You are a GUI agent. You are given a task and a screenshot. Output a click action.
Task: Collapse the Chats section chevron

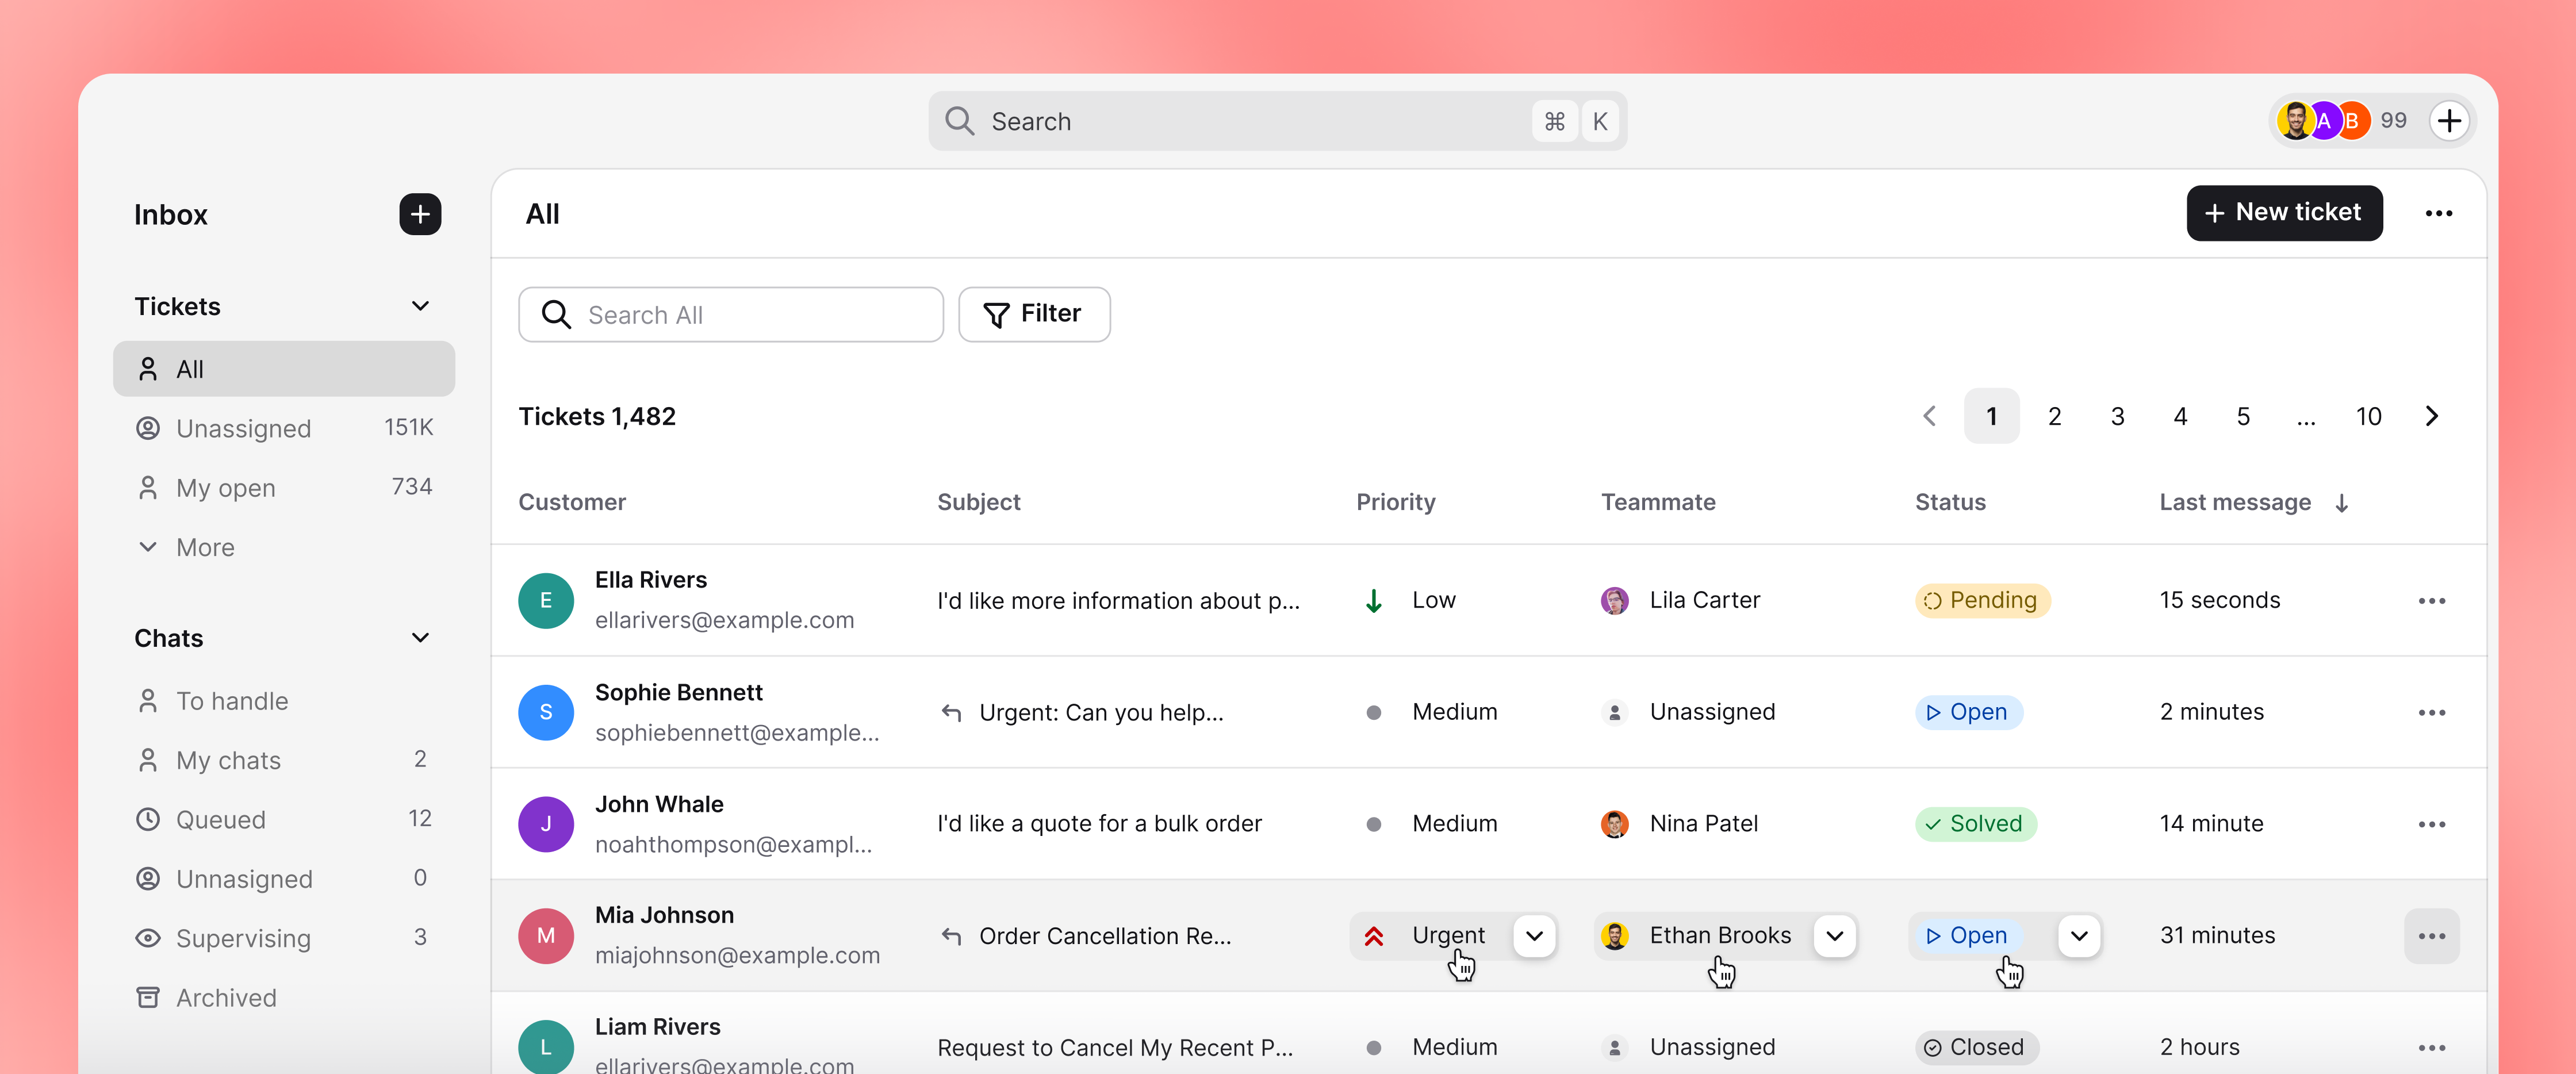pos(420,638)
